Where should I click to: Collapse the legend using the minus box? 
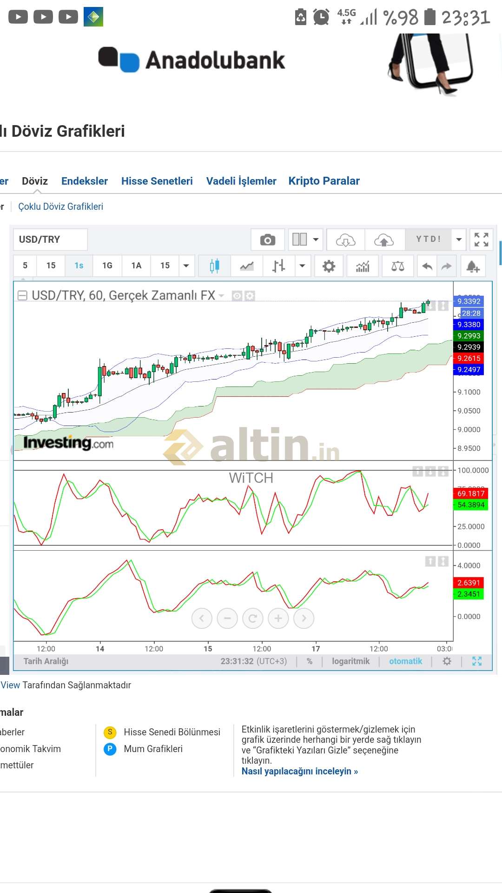[22, 295]
